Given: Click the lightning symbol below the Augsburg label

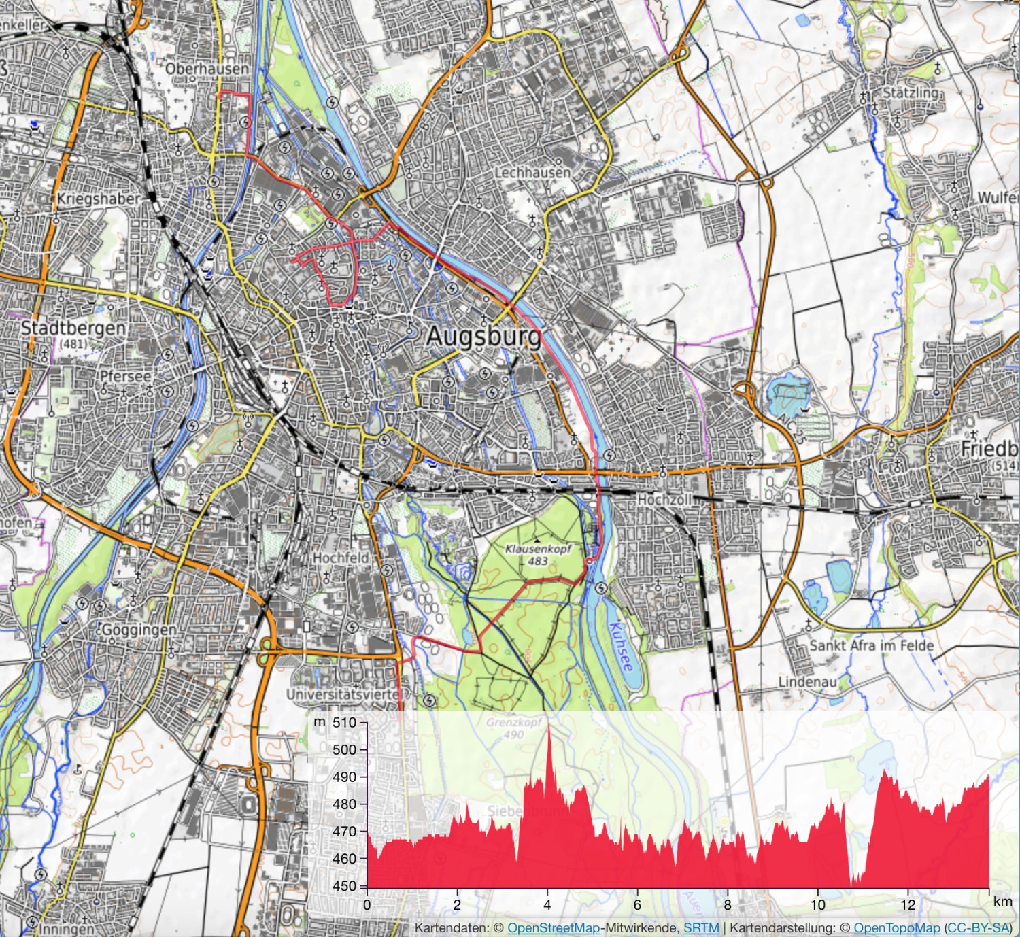Looking at the screenshot, I should coord(485,373).
